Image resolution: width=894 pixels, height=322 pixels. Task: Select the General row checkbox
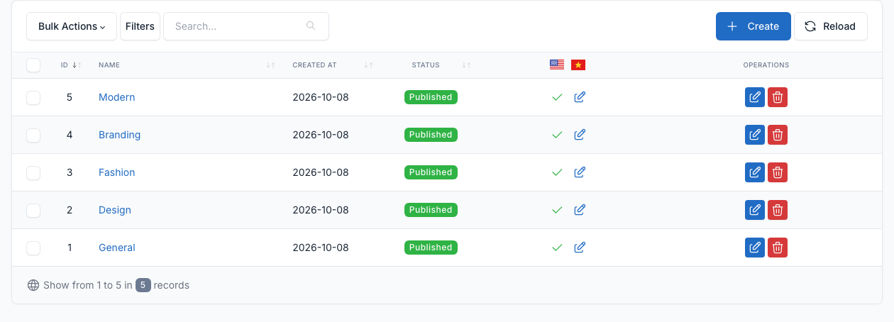click(33, 248)
